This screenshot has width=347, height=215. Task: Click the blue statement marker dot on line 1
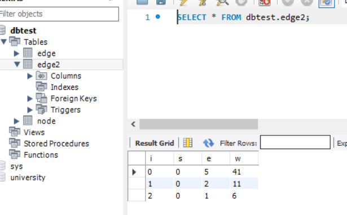pos(158,16)
